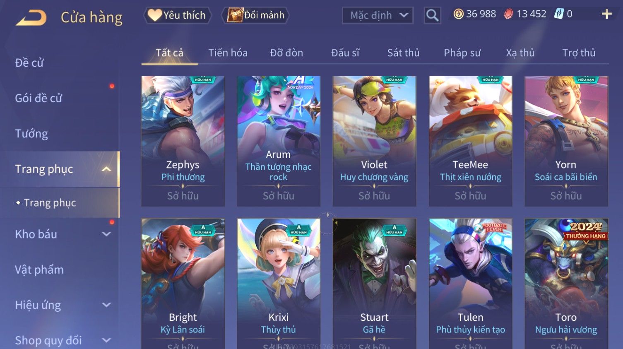Switch to the Sát thủ tab
This screenshot has width=623, height=349.
click(403, 53)
